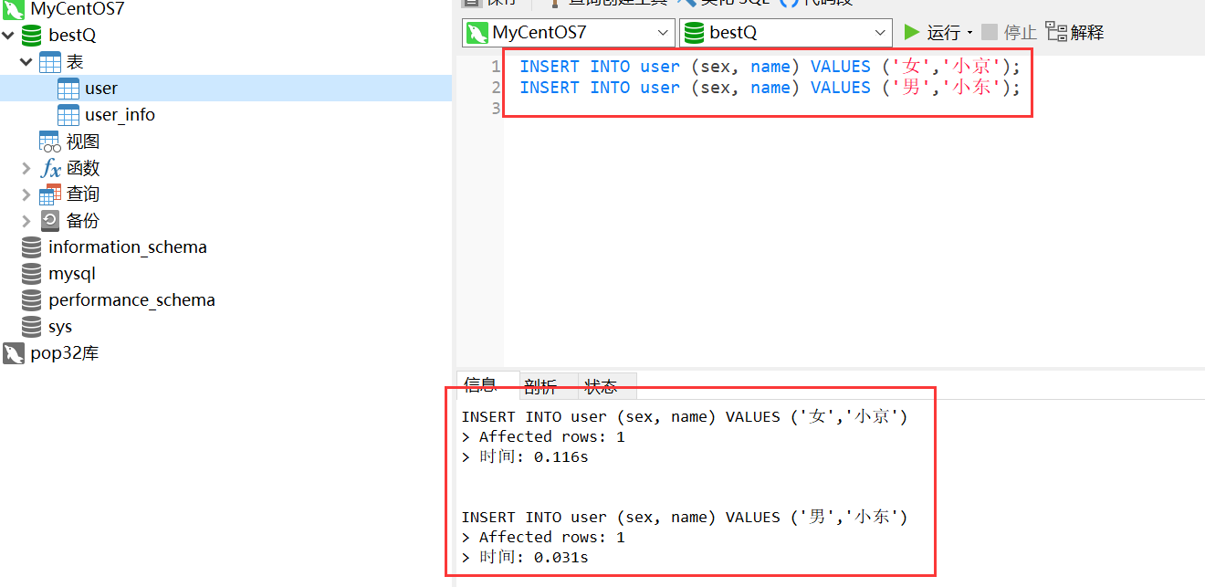Click the pop32库 connection icon

pos(14,353)
